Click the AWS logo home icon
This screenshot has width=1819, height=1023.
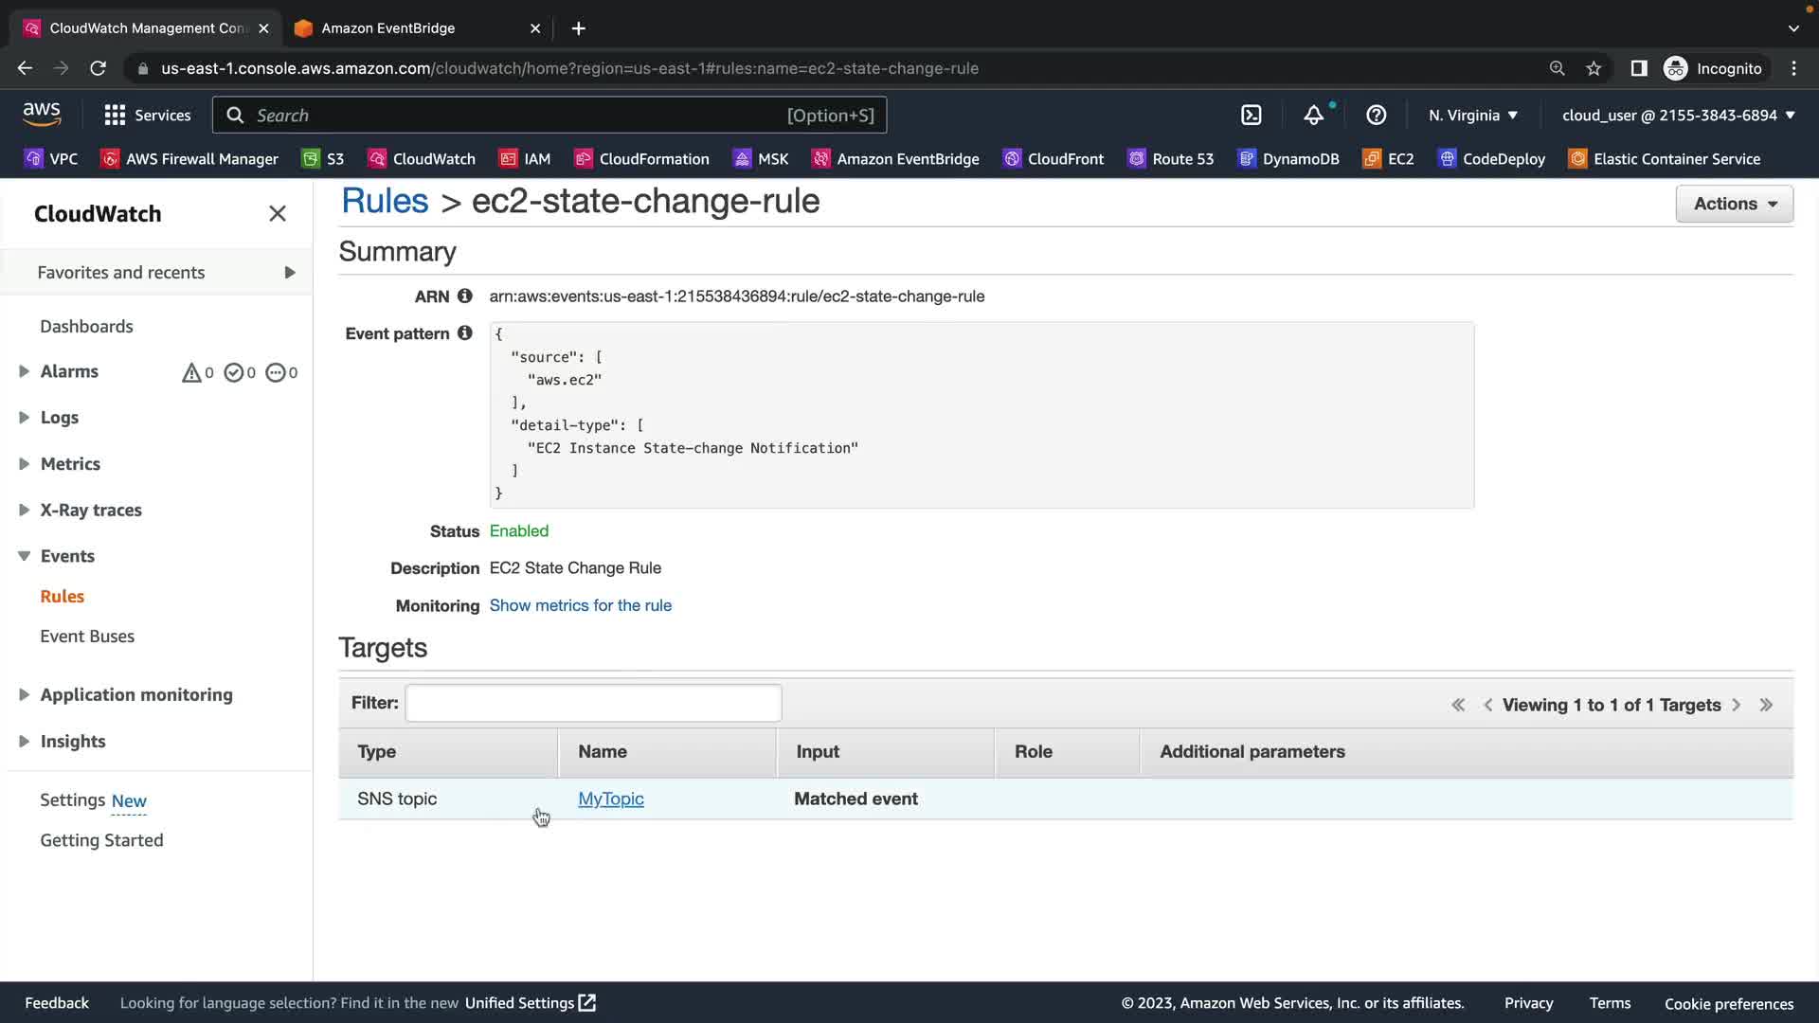point(42,115)
